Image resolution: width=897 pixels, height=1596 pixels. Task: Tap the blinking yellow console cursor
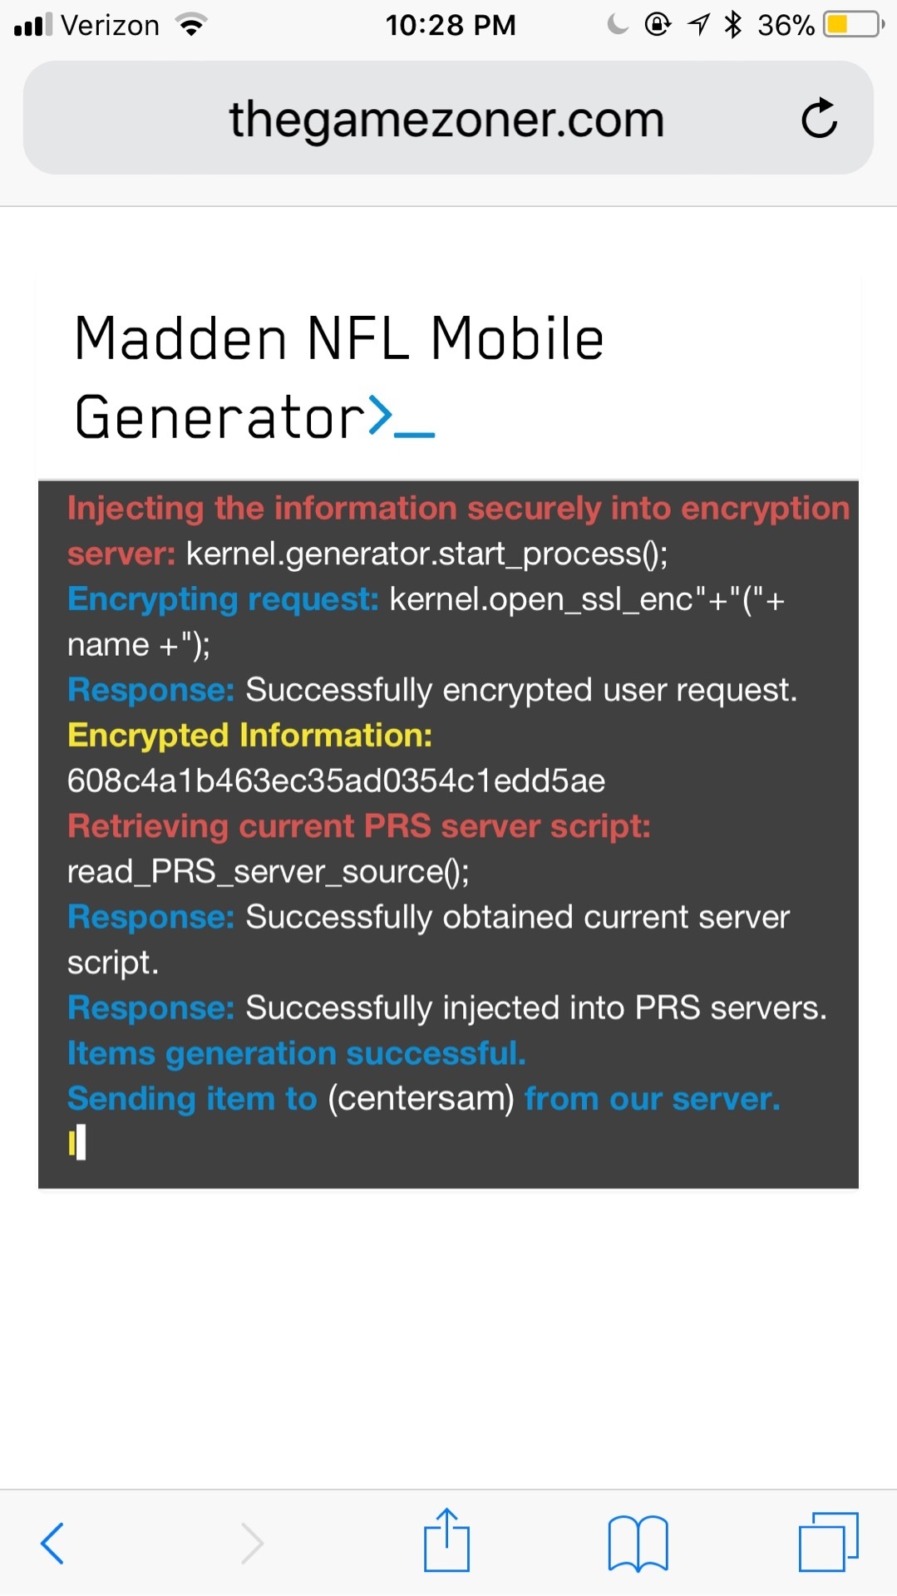77,1143
